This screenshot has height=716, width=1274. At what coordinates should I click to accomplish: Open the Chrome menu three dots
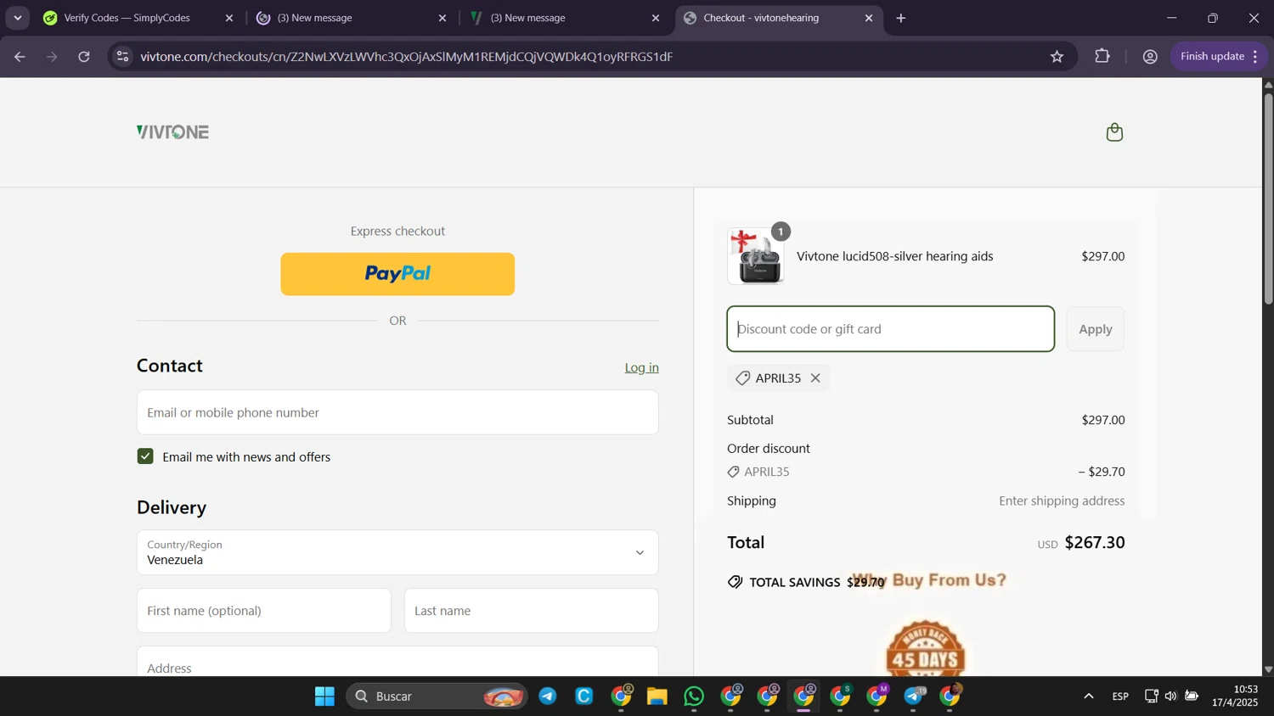(1256, 57)
